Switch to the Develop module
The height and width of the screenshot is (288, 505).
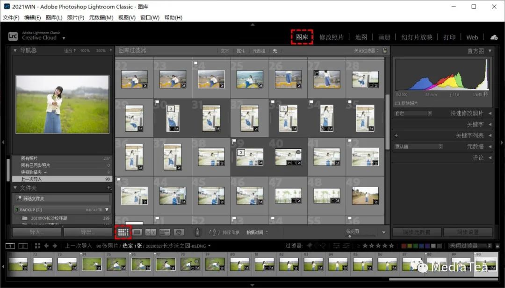(x=332, y=37)
